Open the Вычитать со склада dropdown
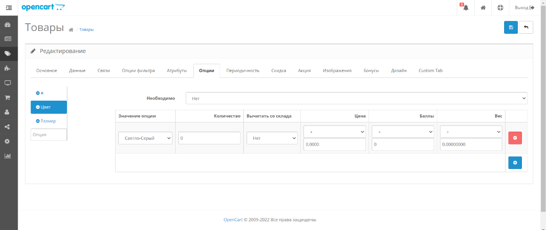This screenshot has width=546, height=230. pos(272,138)
